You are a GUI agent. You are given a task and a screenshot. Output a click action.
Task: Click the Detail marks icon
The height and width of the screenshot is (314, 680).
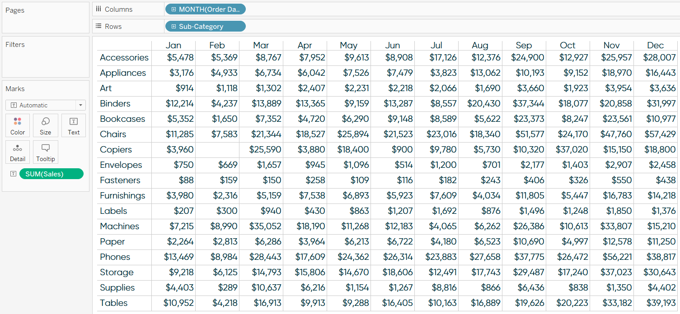click(x=17, y=152)
